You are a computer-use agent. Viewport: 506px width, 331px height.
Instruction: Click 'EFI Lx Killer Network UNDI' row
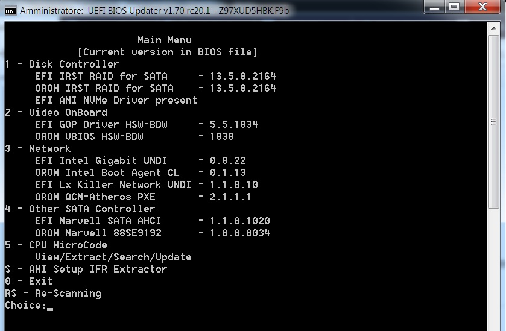click(147, 185)
